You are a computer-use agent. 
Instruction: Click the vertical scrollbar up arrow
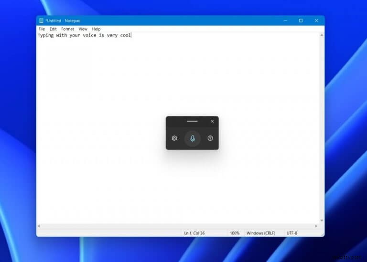322,35
